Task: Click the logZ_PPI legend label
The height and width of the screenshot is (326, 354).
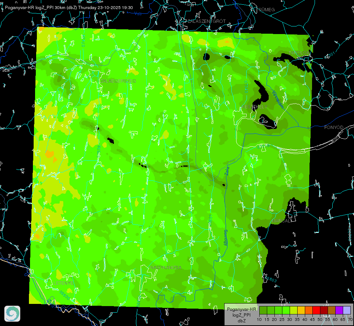Action: 241,315
